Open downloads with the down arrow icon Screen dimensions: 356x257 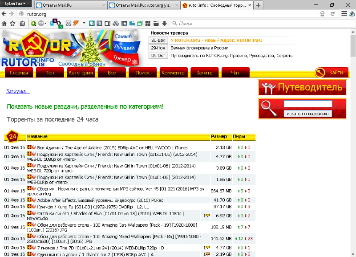164,24
